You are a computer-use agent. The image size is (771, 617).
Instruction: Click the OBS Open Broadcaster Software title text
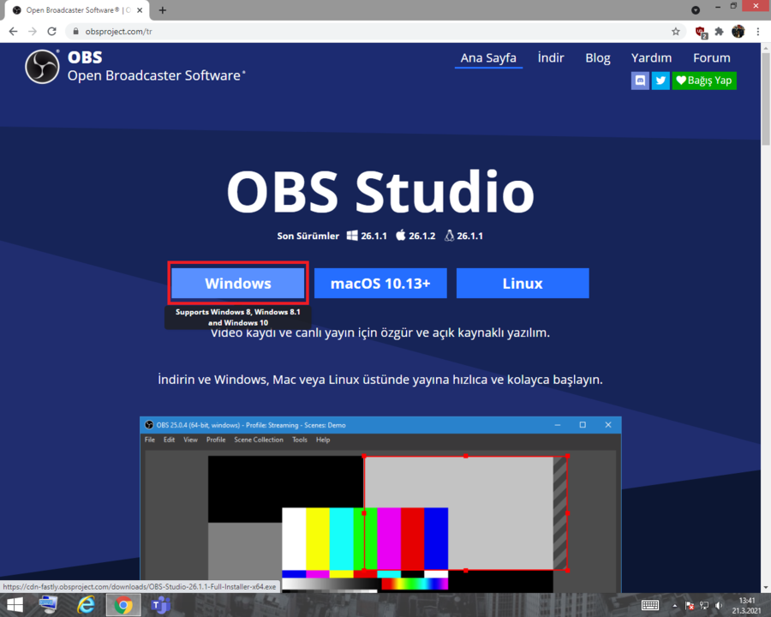[157, 67]
